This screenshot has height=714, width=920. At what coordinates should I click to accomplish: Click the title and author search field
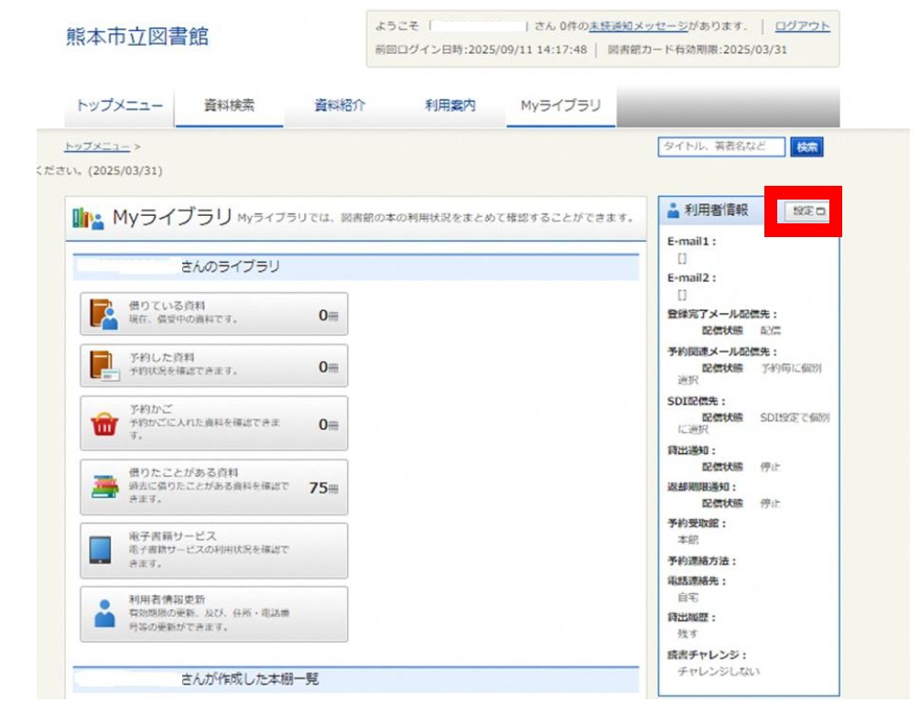point(720,147)
